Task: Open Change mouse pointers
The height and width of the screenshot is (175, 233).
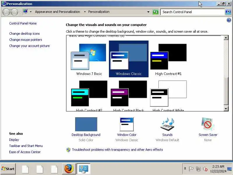Action: 26,40
